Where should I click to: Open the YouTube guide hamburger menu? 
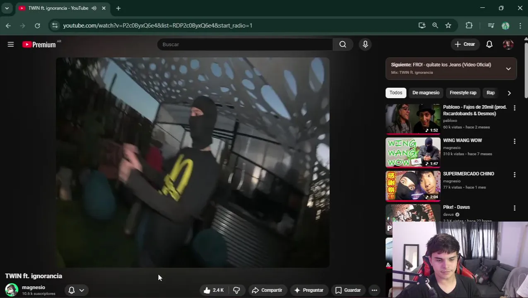(x=11, y=44)
